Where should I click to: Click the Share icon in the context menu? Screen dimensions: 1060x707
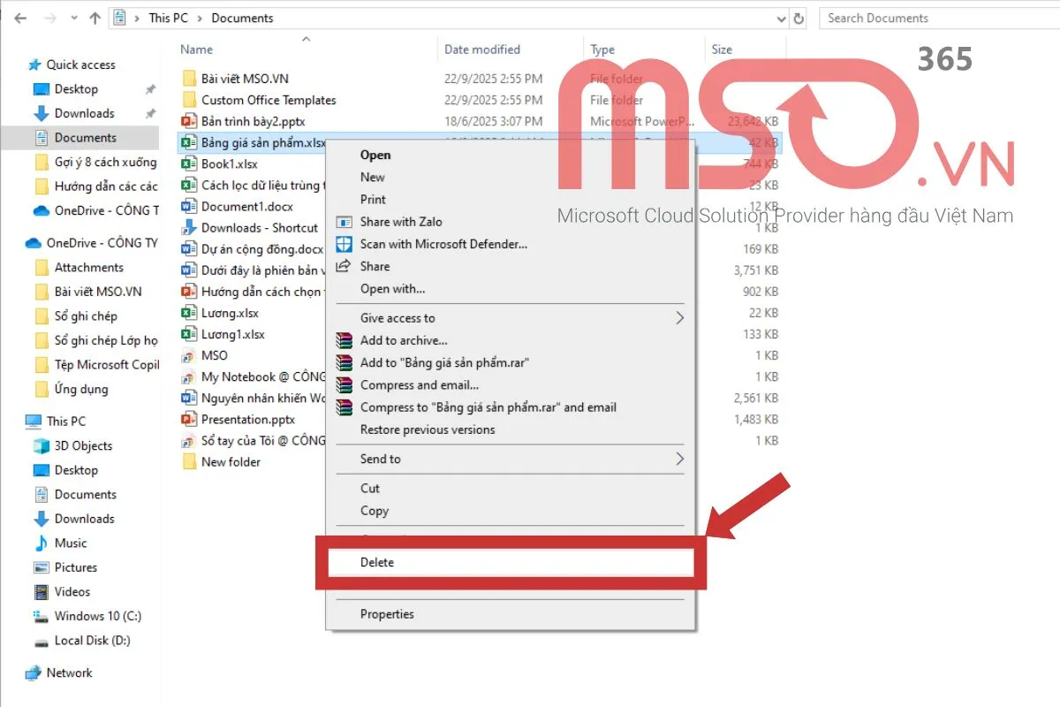[344, 266]
